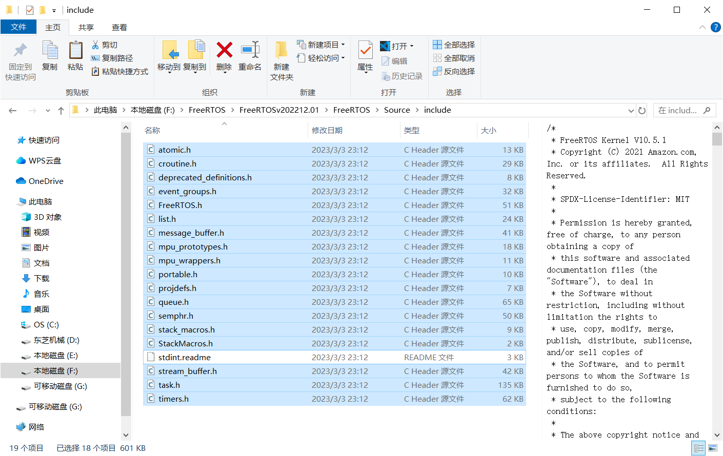Viewport: 723px width, 456px height.
Task: Collapse the ribbon using the chevron
Action: point(702,27)
